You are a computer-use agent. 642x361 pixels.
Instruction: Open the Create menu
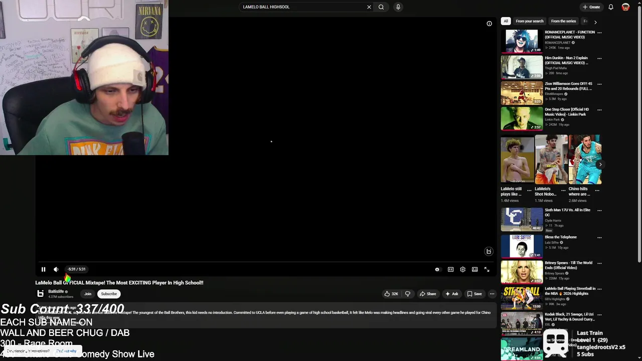591,7
